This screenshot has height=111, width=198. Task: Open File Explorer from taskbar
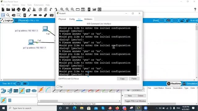pos(82,108)
